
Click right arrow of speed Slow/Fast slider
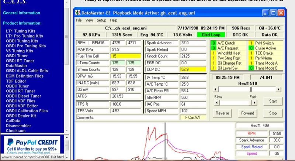(x=254, y=103)
